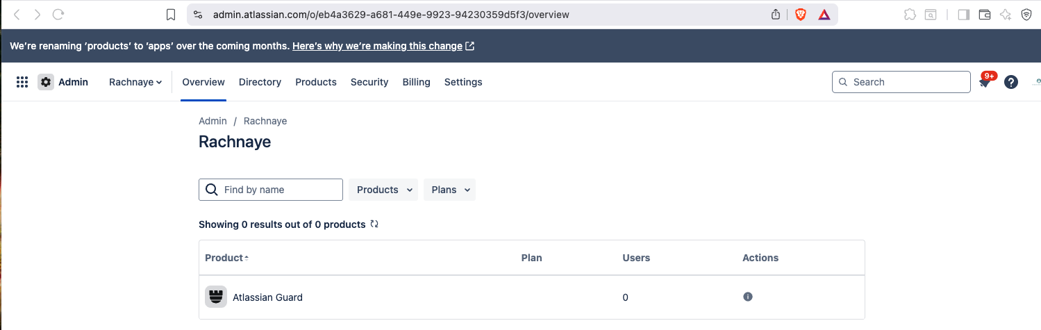
Task: Go to the Security tab
Action: coord(369,82)
